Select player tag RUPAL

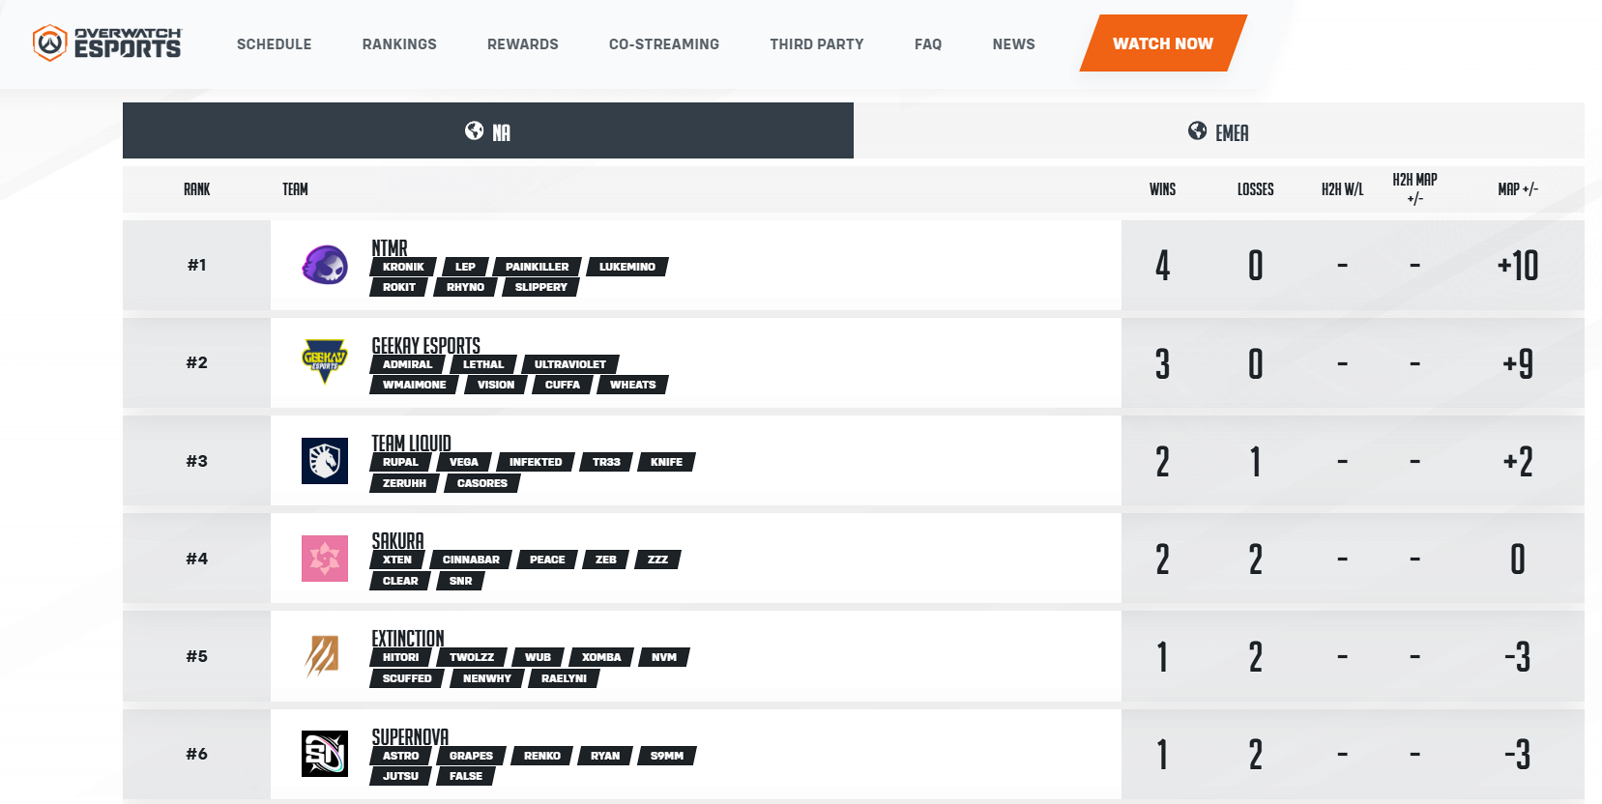(x=401, y=462)
